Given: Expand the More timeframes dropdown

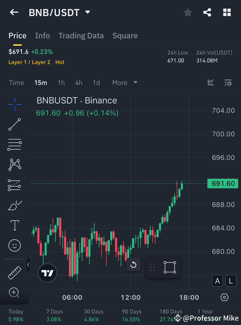Looking at the screenshot, I should 124,83.
